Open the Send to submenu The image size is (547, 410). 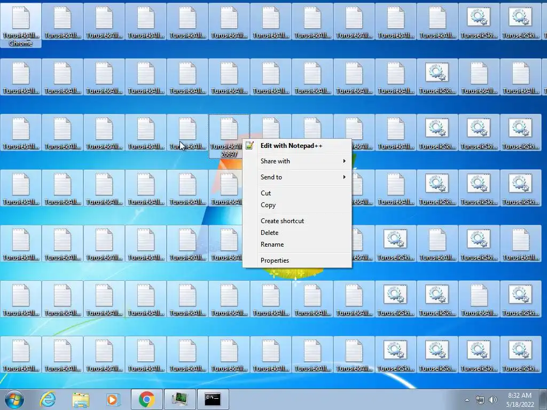[297, 177]
